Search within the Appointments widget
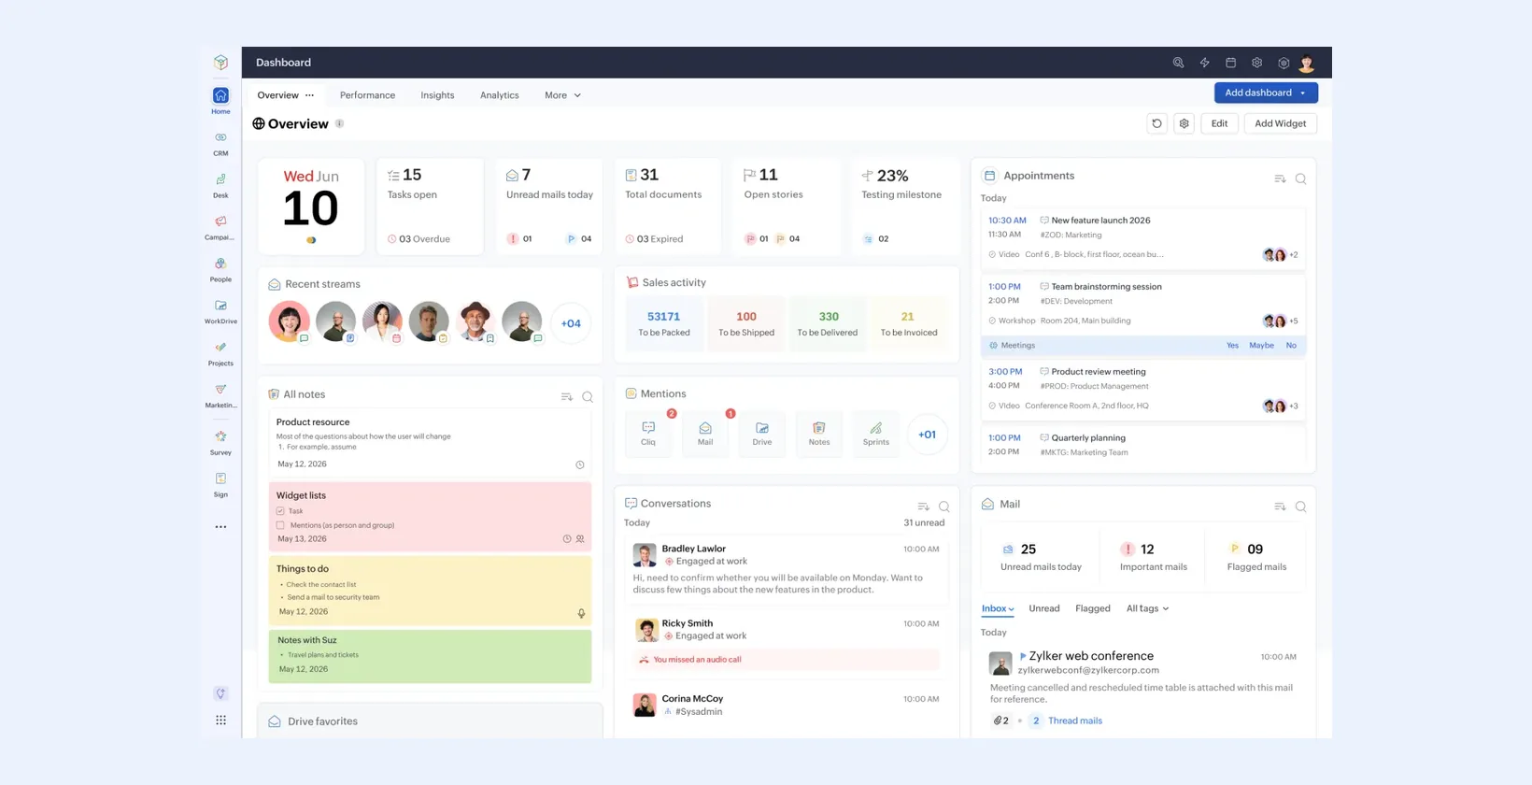Image resolution: width=1532 pixels, height=785 pixels. click(x=1300, y=178)
